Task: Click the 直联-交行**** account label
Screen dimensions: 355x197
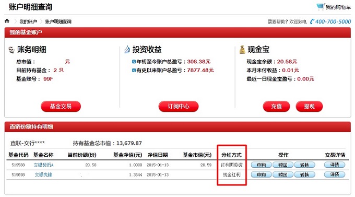Action: [28, 143]
